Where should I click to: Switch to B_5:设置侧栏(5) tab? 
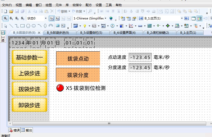pos(91,33)
